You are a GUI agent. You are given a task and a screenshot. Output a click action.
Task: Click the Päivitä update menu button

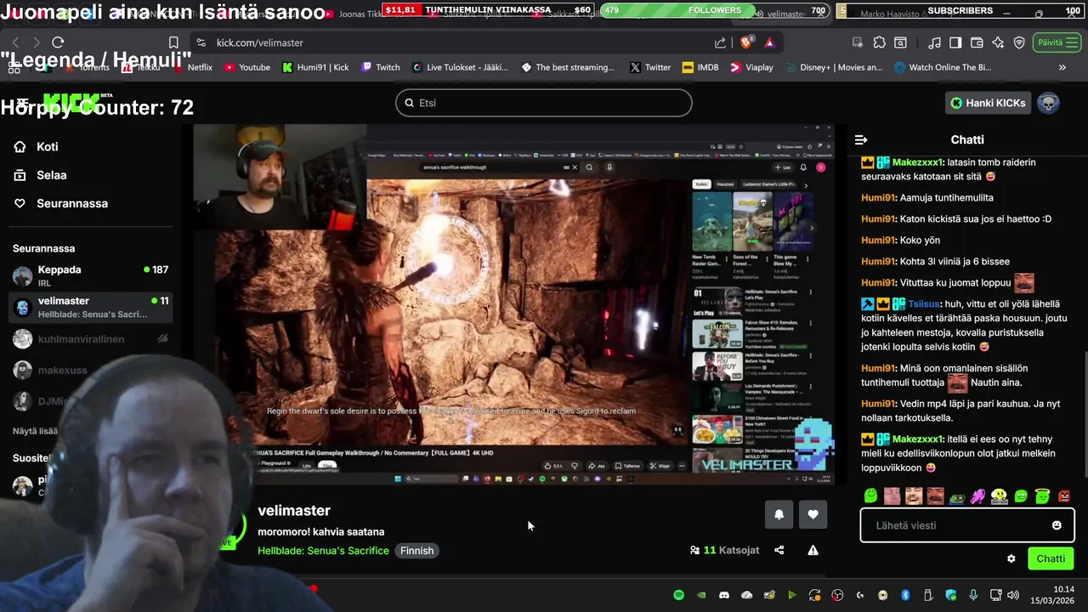pos(1057,42)
